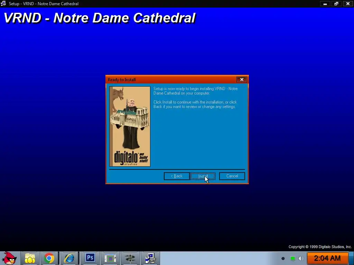Go back with the Back button
The image size is (354, 265).
point(177,176)
